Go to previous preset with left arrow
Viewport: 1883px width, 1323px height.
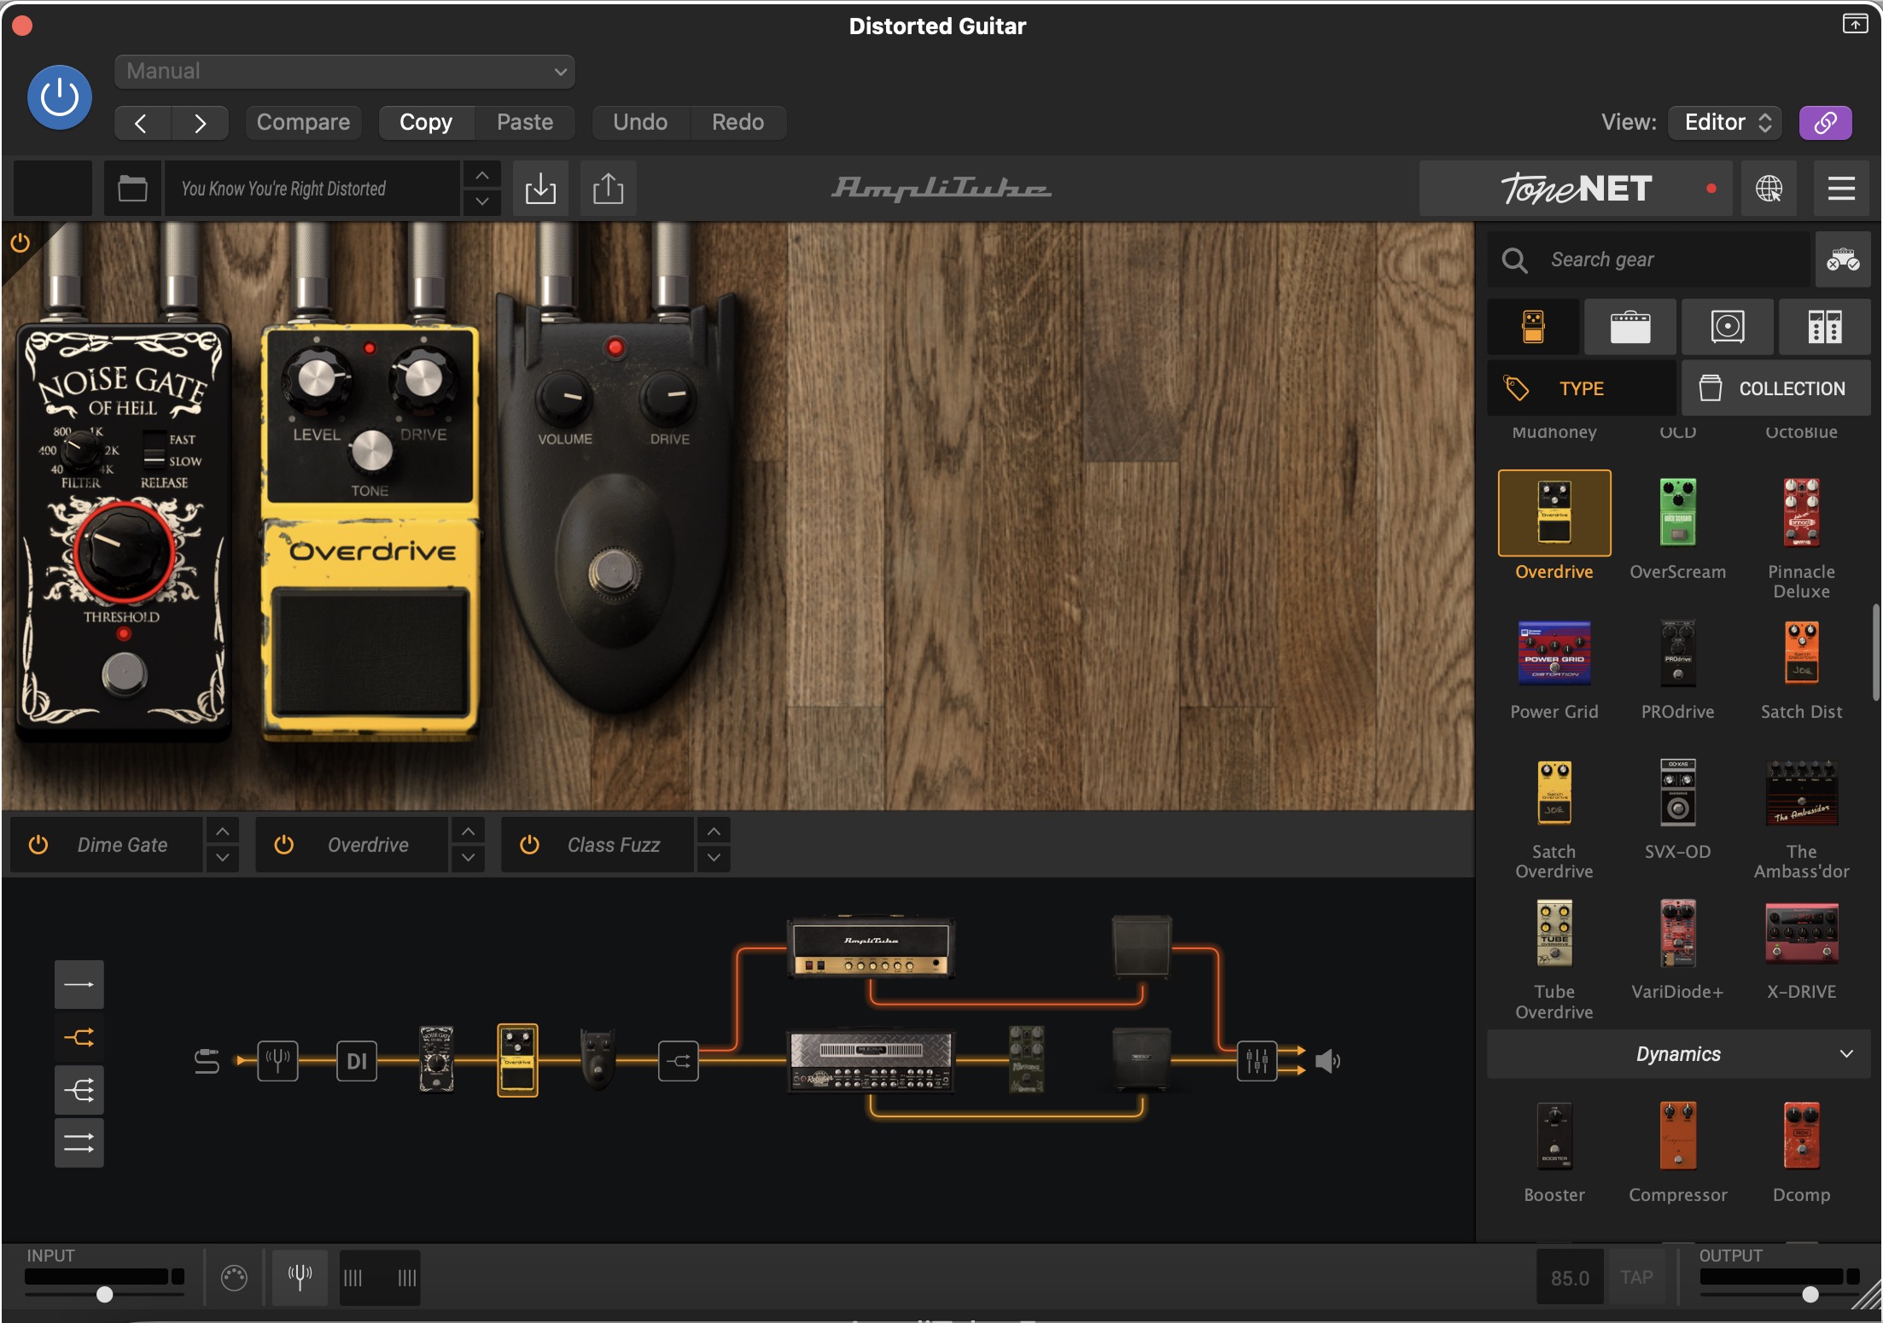142,123
